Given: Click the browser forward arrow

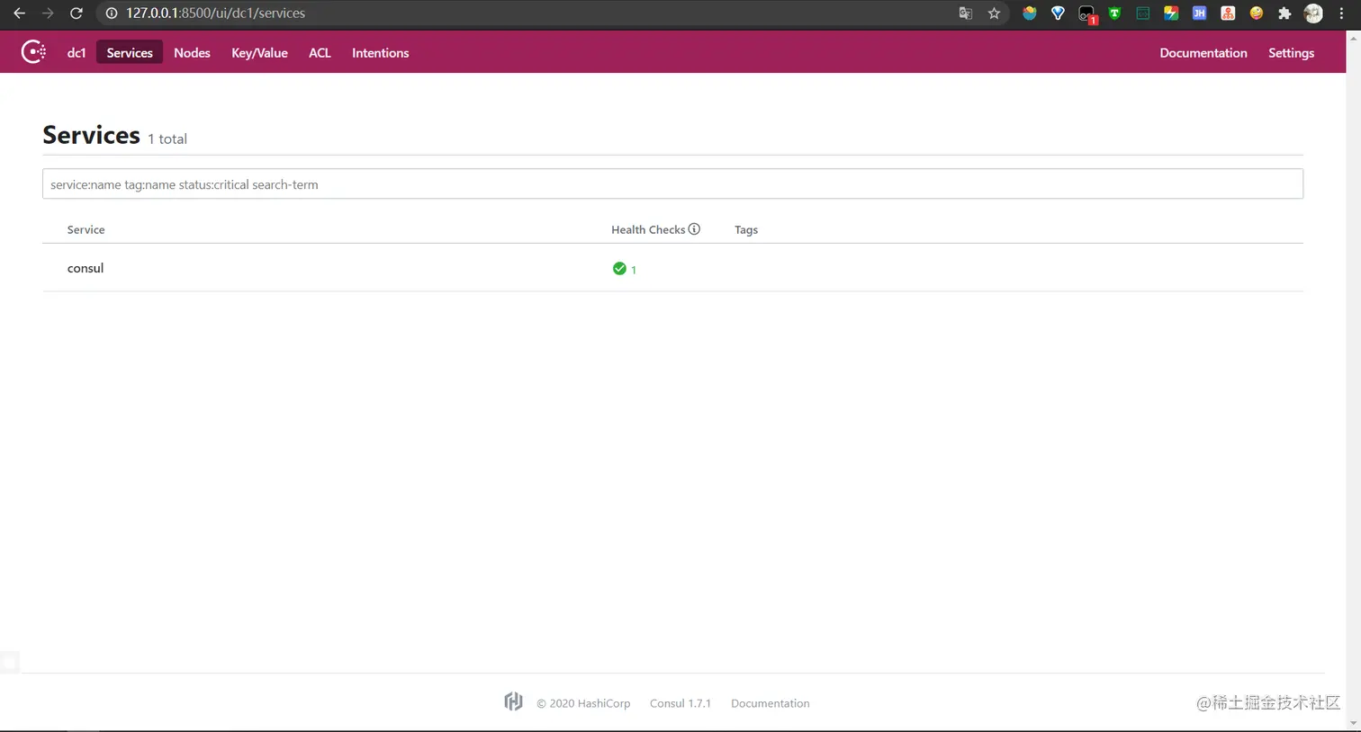Looking at the screenshot, I should (48, 13).
